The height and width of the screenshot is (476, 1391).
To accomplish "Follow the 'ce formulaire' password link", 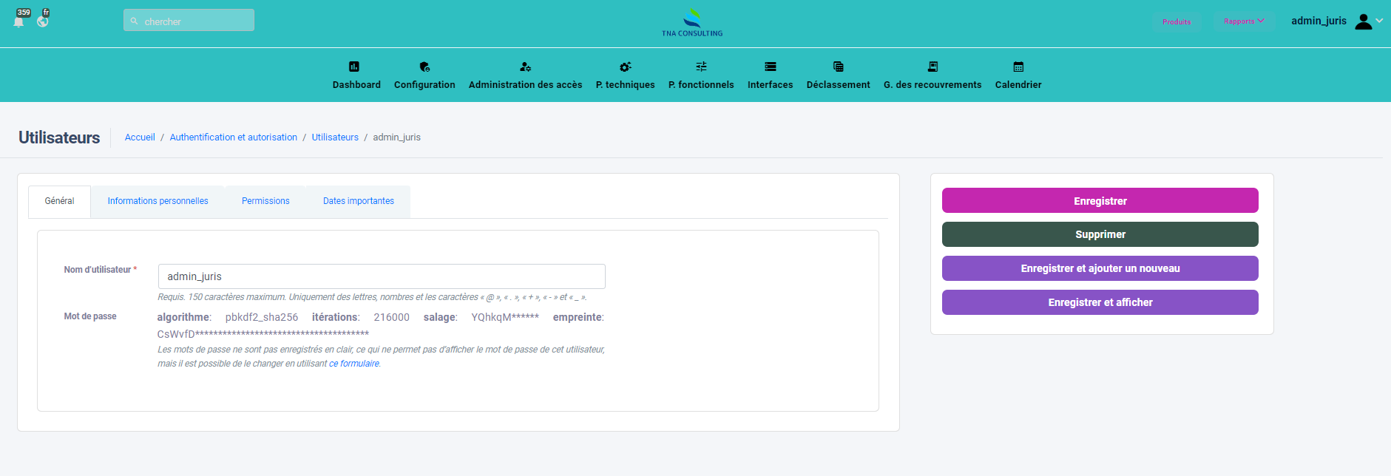I will (354, 364).
